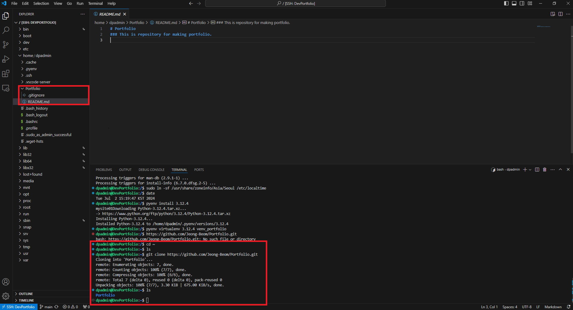Expand the OUTLINE section
Viewport: 573px width, 310px height.
click(51, 294)
